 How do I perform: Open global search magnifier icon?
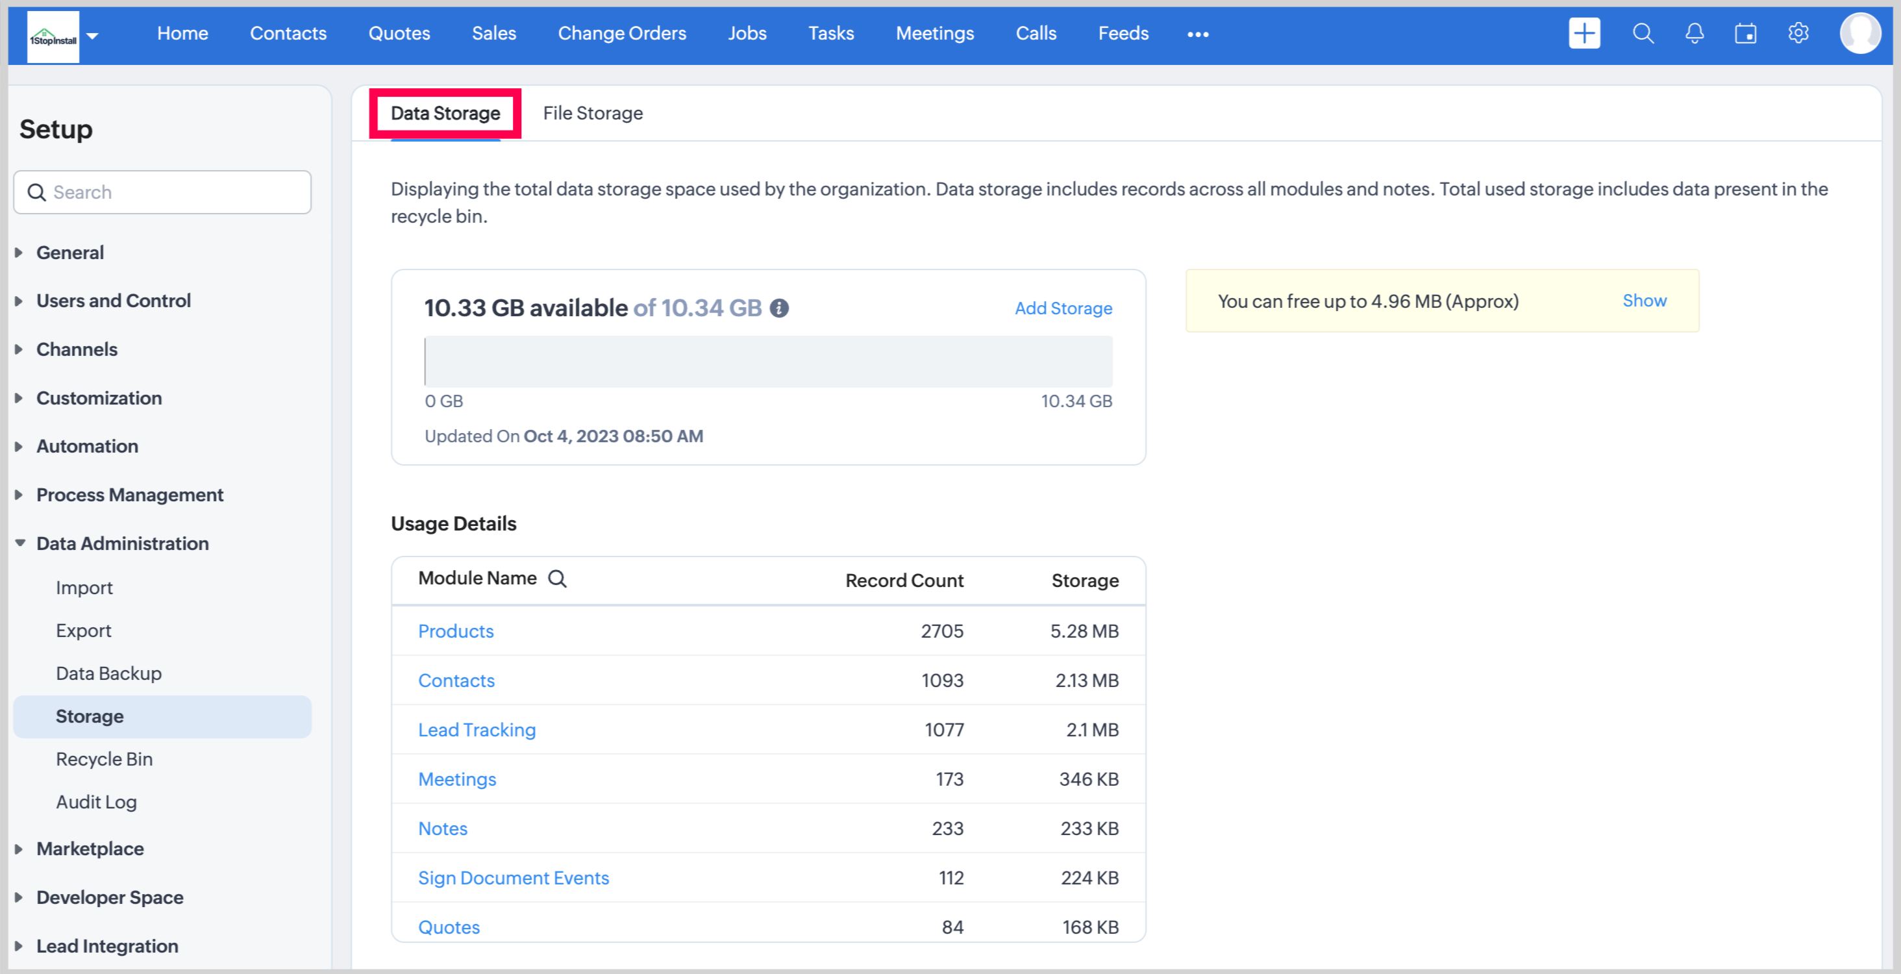pos(1642,33)
